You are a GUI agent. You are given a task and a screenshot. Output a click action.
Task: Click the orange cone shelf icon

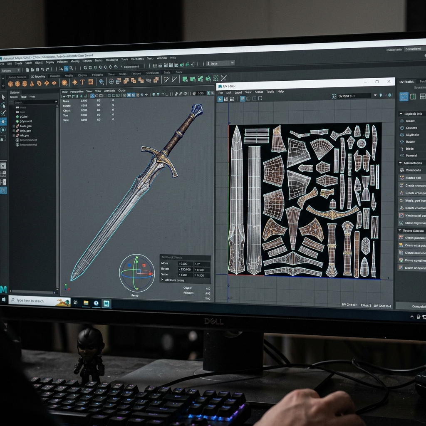[32, 83]
